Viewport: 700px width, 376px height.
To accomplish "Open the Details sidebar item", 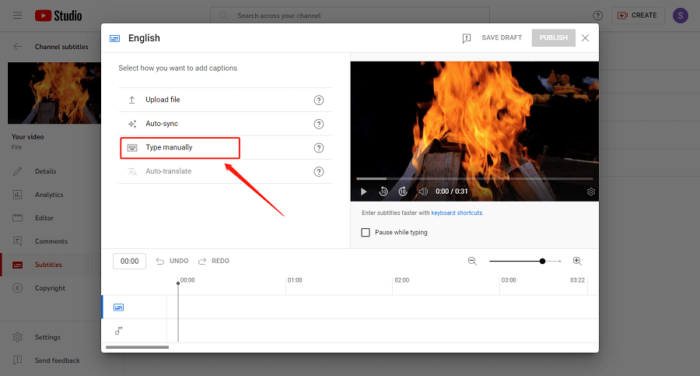I will (46, 171).
